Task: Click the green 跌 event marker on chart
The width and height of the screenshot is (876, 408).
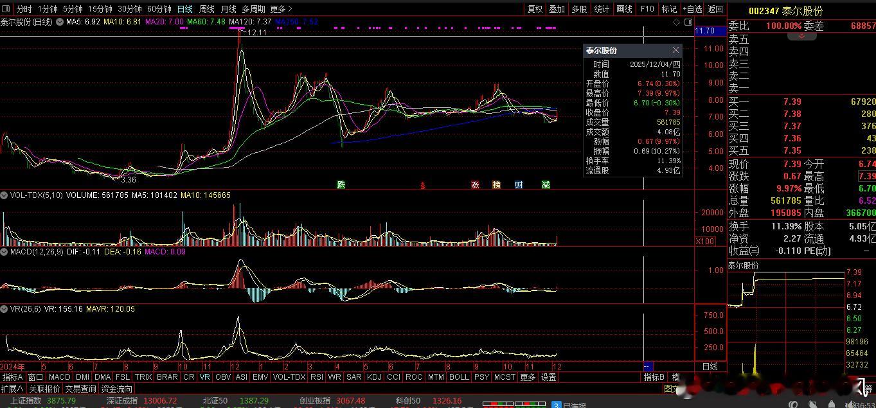Action: click(341, 185)
